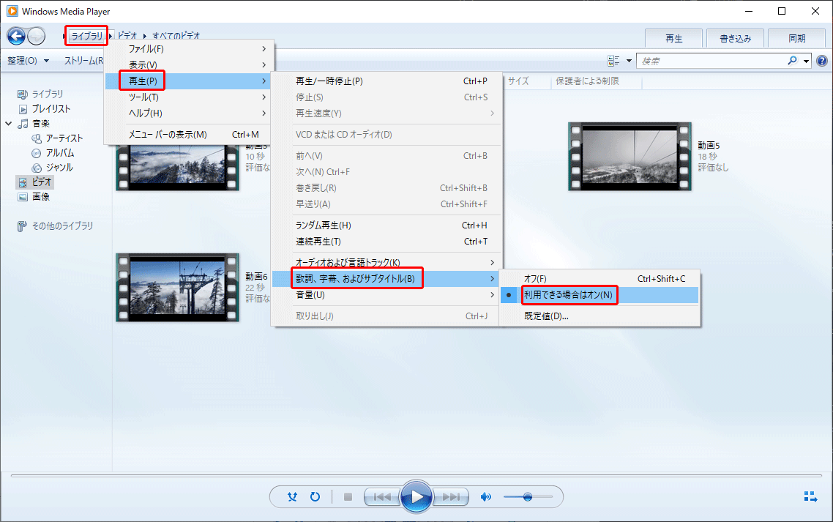
Task: Click the 同期 button
Action: tap(796, 39)
